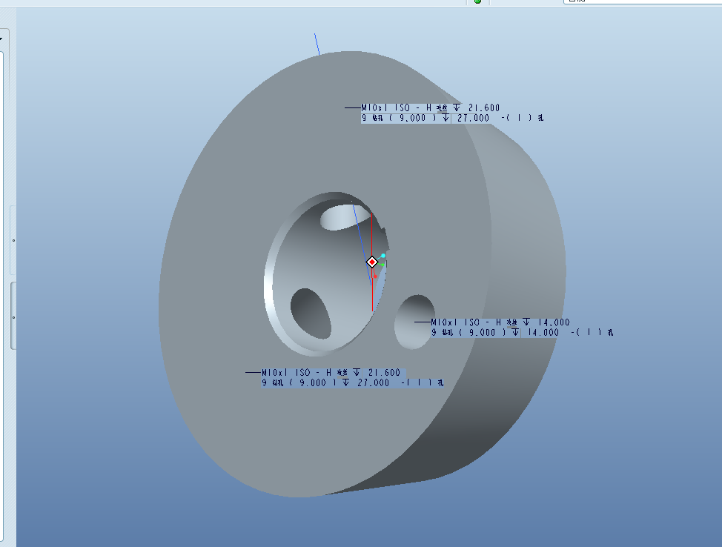
Task: Select the light oval hole at the top of the central bore
Action: [x=345, y=217]
